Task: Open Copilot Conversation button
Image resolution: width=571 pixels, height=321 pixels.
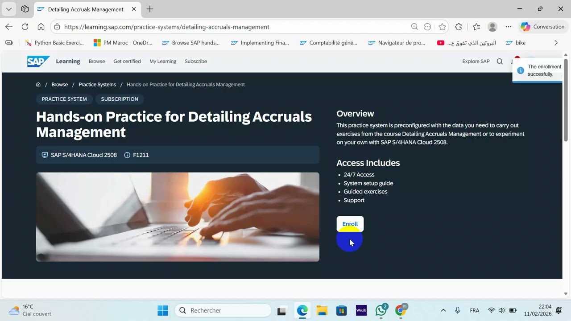Action: pos(542,27)
